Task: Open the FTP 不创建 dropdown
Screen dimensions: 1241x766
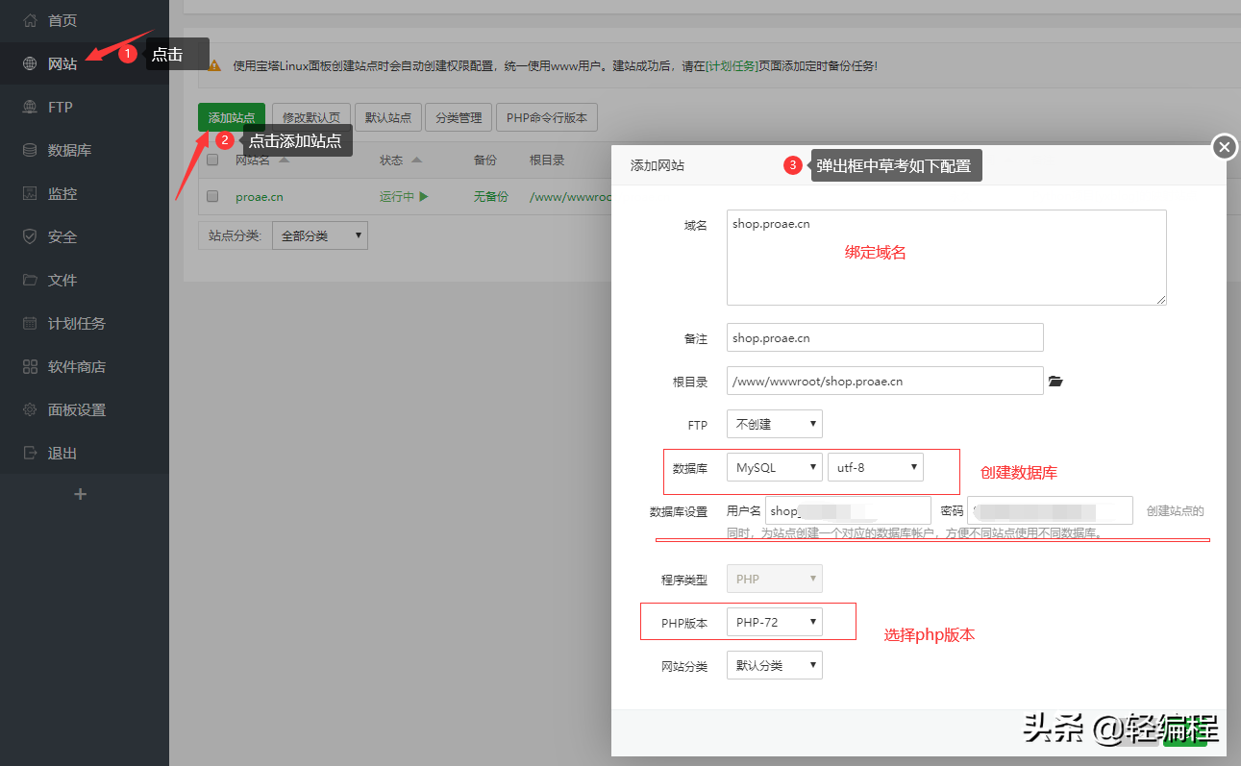Action: [x=774, y=423]
